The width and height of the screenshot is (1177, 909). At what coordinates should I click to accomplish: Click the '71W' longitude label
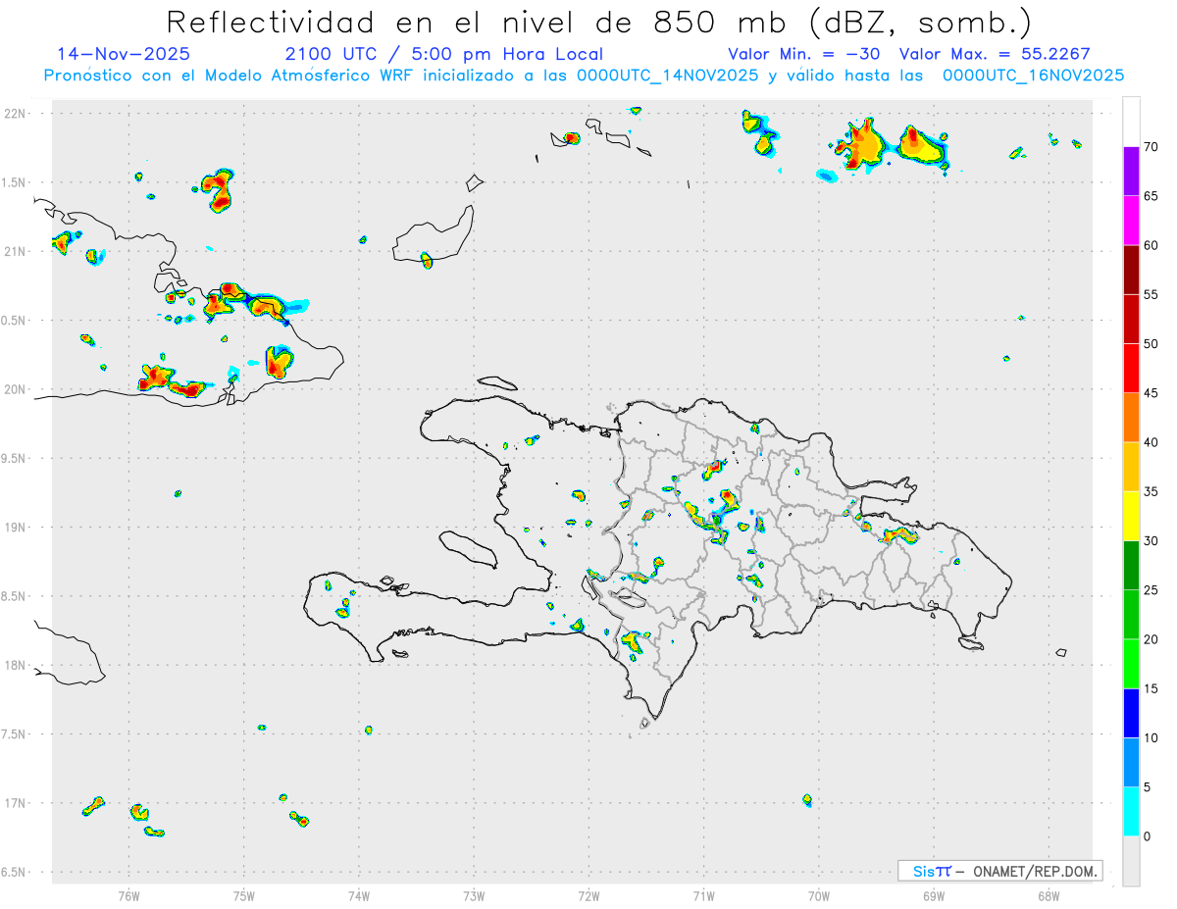coord(703,896)
